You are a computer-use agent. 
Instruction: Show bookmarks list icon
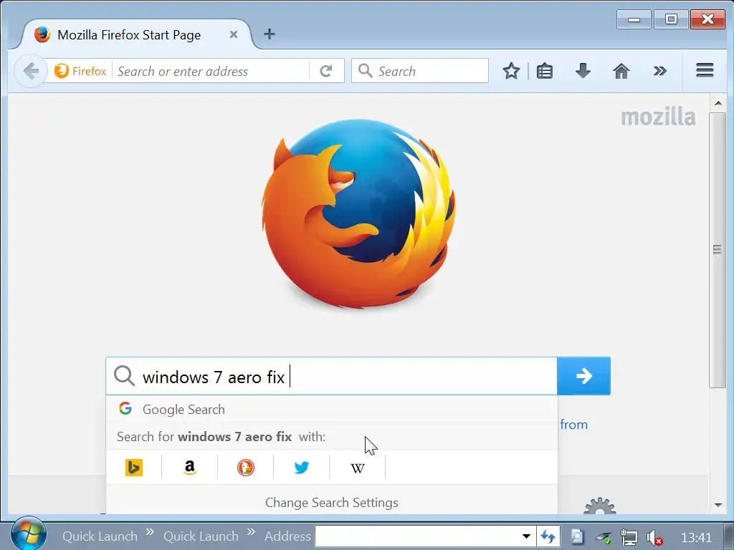click(545, 71)
